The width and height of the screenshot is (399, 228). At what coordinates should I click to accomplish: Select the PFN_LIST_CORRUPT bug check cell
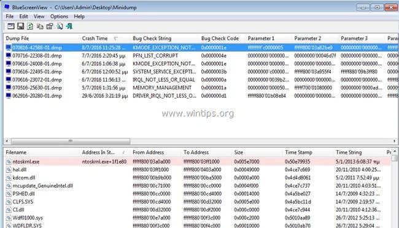pyautogui.click(x=155, y=56)
